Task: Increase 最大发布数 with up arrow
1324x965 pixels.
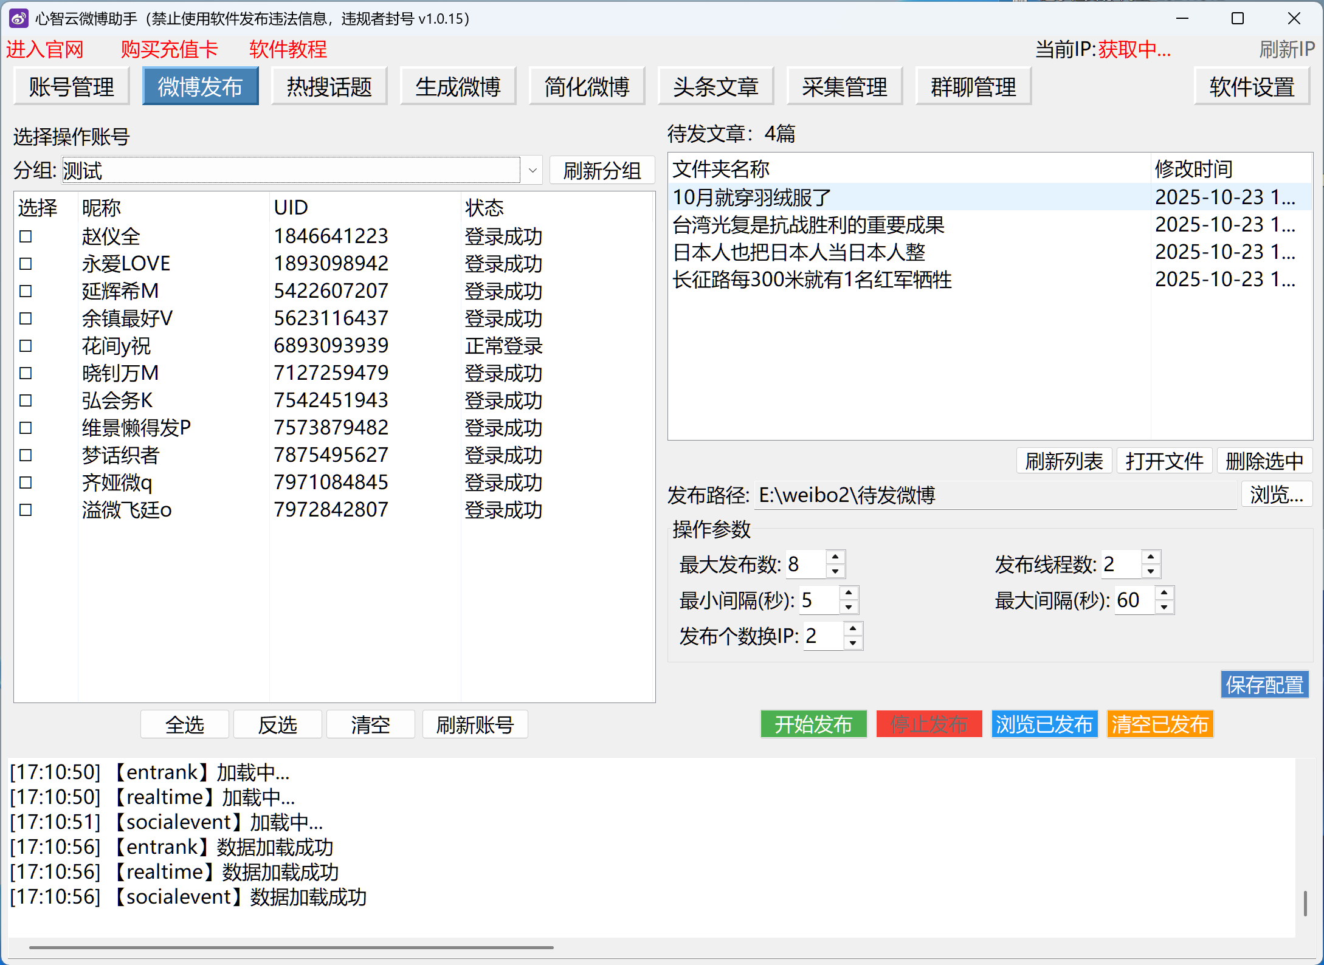Action: [835, 557]
